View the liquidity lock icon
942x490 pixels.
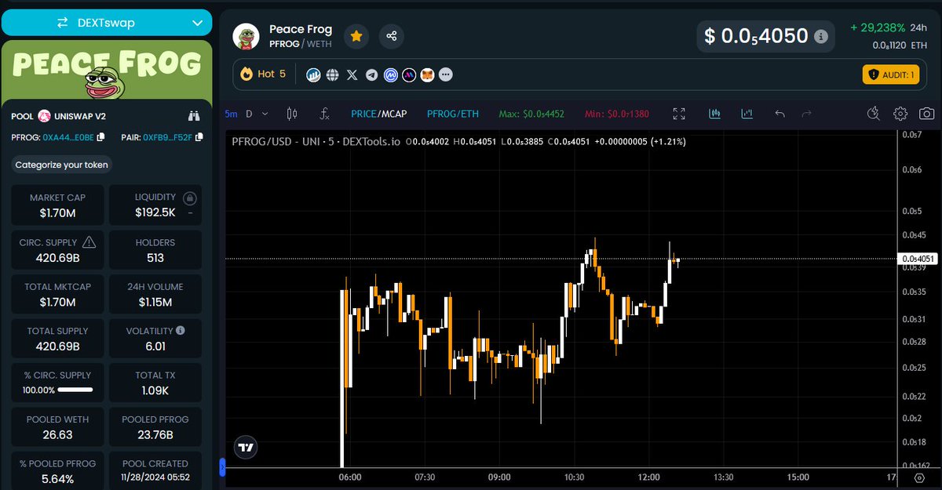tap(189, 198)
